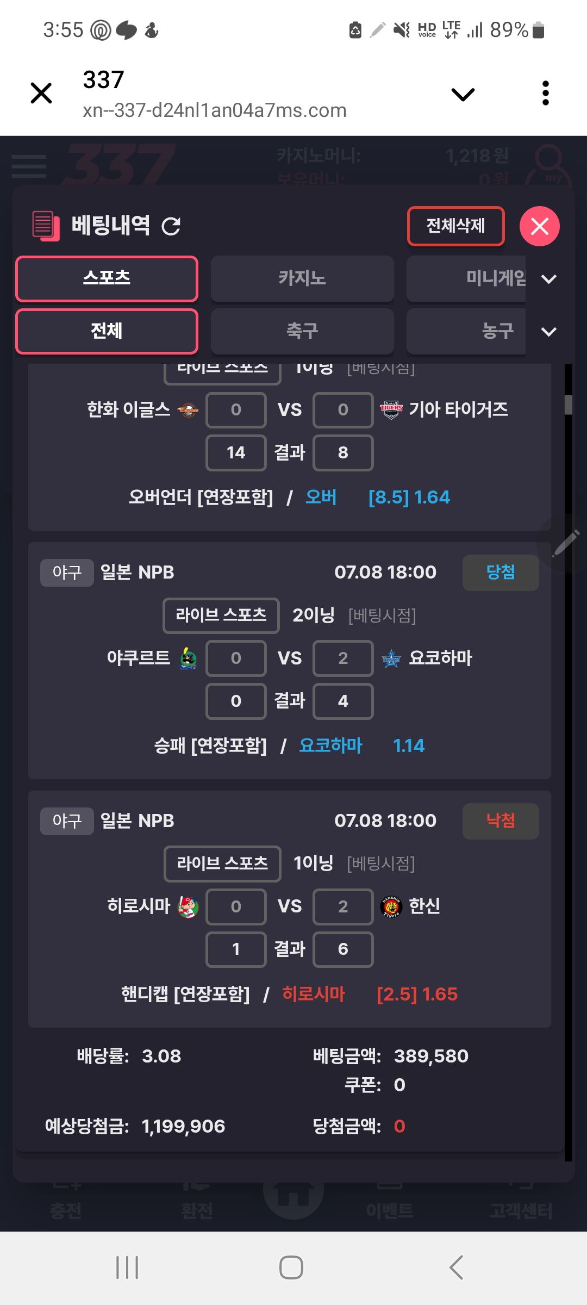Viewport: 587px width, 1305px height.
Task: Click the 전체삭제 delete all button
Action: (455, 226)
